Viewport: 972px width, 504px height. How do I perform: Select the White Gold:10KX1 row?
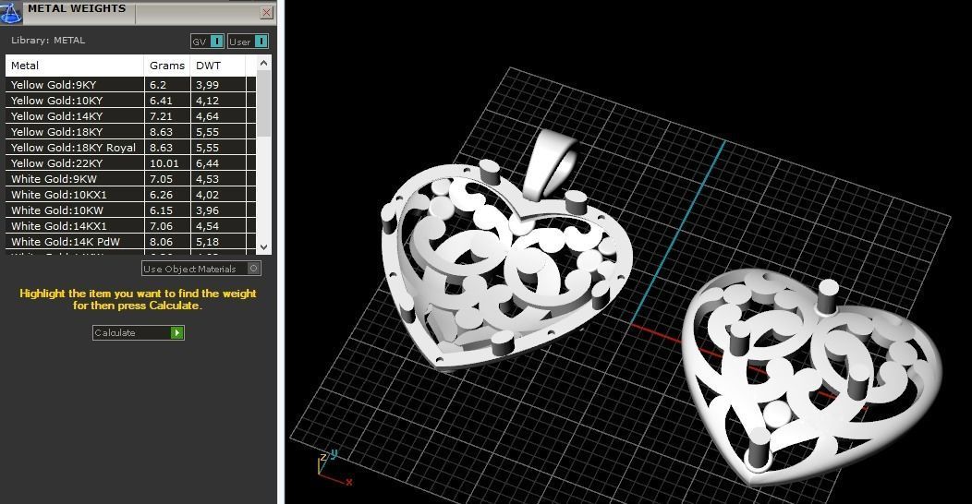coord(131,195)
